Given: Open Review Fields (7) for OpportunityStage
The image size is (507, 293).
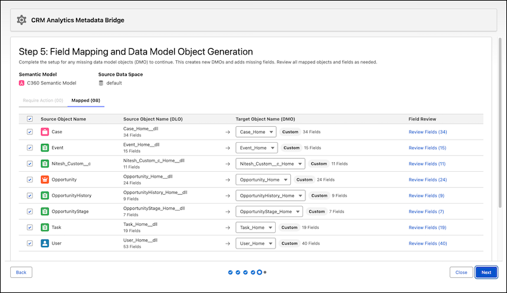Looking at the screenshot, I should point(426,211).
